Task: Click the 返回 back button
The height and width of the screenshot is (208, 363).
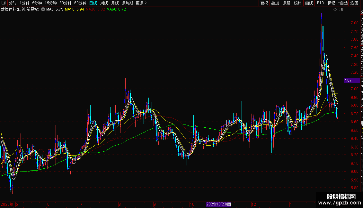Action: [x=354, y=3]
